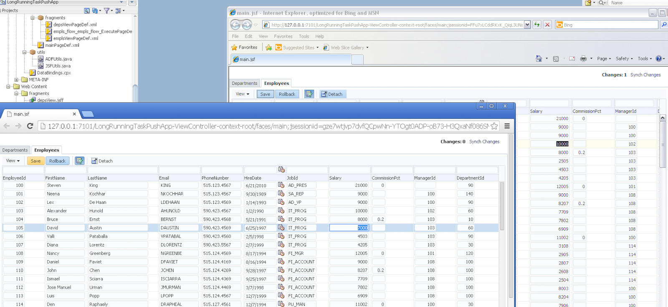
Task: Click Synch Changes link in the Chrome window
Action: 484,142
